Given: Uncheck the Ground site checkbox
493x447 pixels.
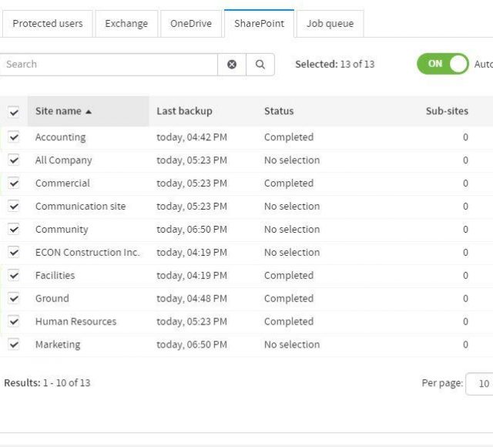Looking at the screenshot, I should (x=14, y=298).
